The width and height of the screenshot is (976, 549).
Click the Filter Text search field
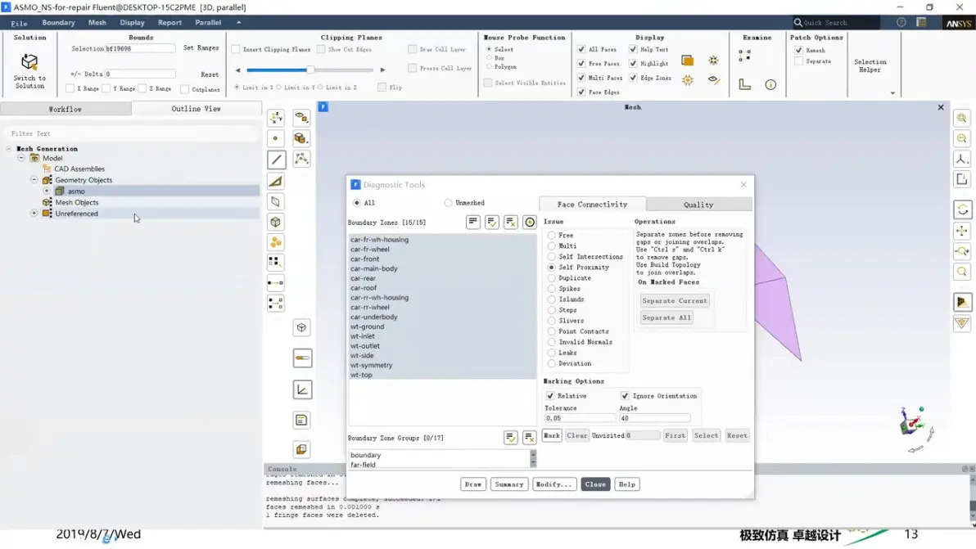pos(132,133)
